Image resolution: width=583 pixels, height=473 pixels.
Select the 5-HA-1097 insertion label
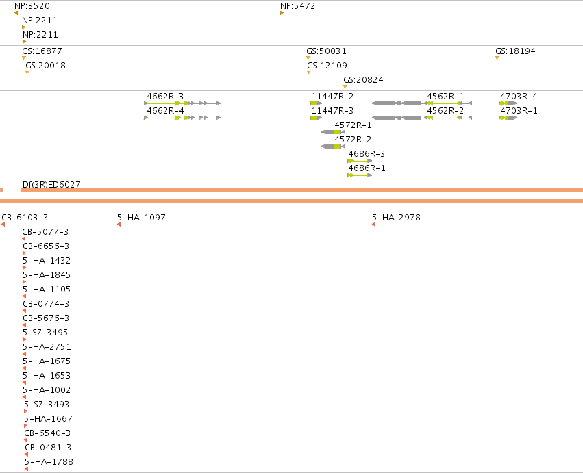click(141, 218)
